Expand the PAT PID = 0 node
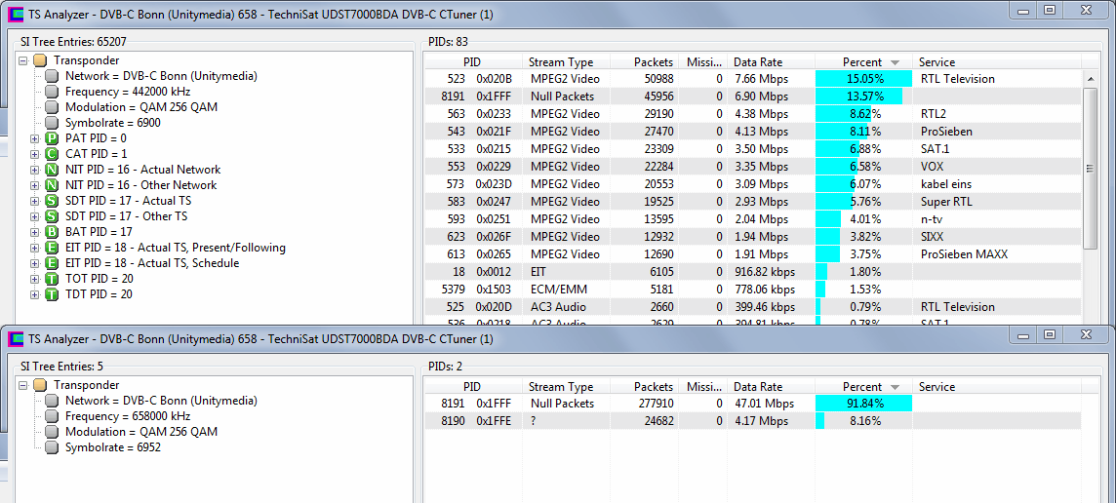 36,138
